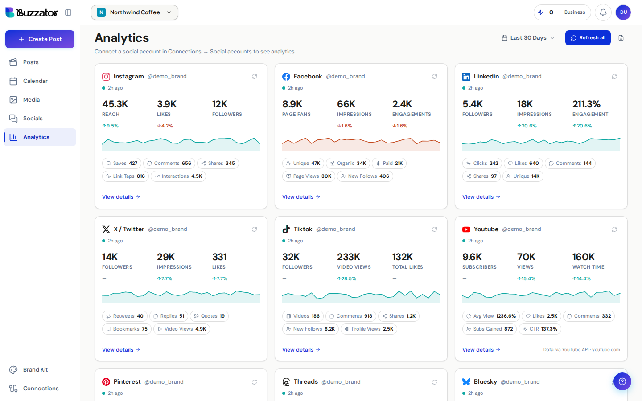The height and width of the screenshot is (401, 642).
Task: Click the lightning credits counter
Action: [546, 12]
